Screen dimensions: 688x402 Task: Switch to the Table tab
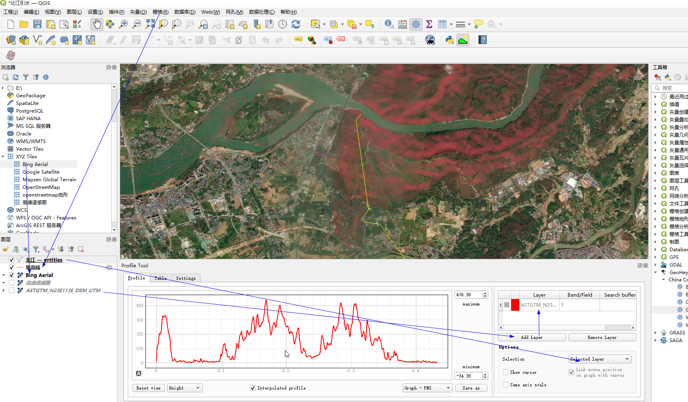coord(160,278)
